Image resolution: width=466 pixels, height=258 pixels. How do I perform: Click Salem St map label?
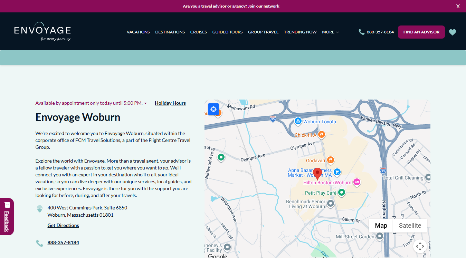click(351, 220)
